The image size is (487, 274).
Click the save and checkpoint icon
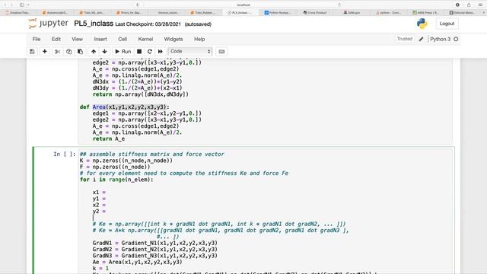(x=32, y=52)
